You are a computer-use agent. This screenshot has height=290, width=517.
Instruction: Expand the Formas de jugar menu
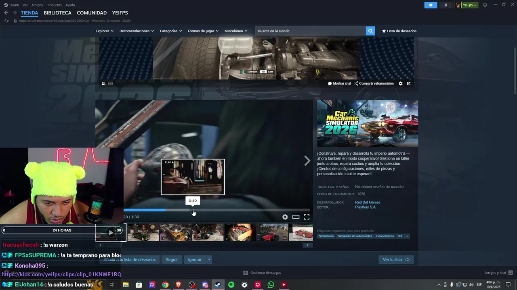[x=203, y=31]
